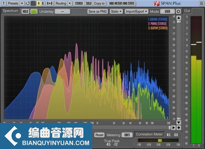
Task: Toggle the HOLD spectrum button
Action: click(x=25, y=12)
